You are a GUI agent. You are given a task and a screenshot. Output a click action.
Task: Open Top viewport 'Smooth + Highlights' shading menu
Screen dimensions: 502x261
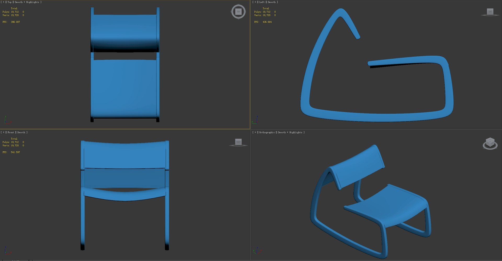(27, 2)
